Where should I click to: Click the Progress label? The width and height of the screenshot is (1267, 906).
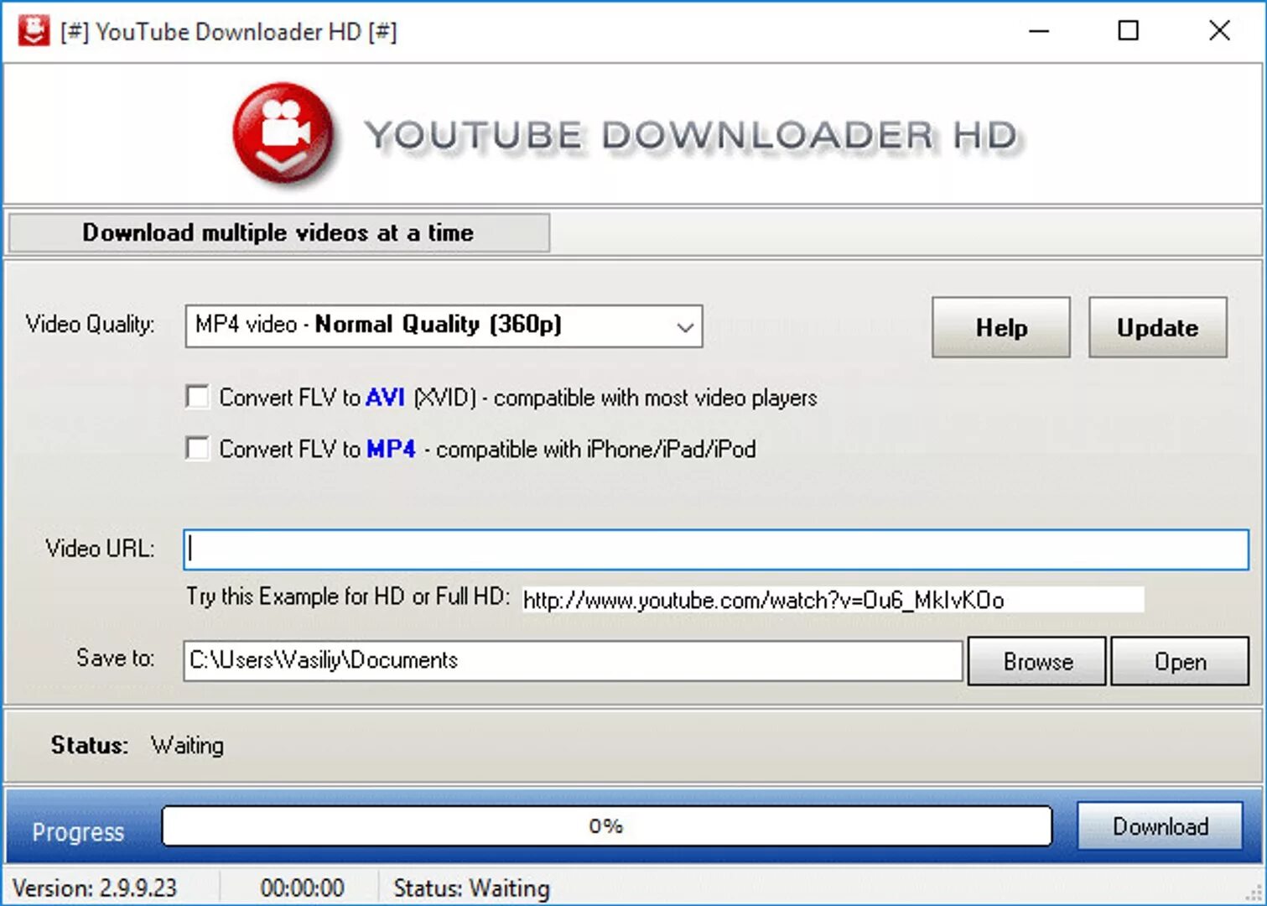(78, 832)
